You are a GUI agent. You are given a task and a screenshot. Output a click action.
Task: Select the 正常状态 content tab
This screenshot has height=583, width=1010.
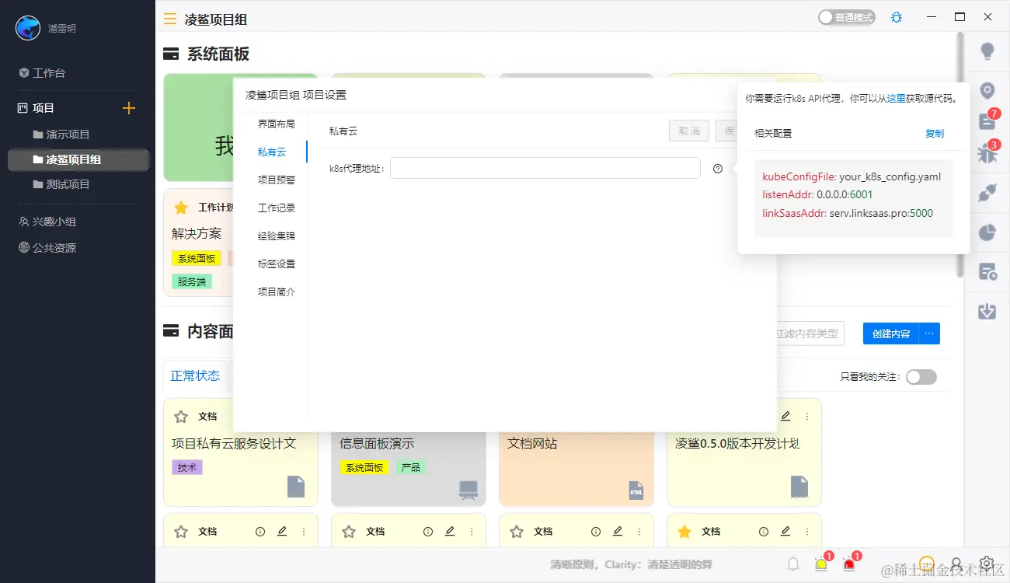coord(195,376)
